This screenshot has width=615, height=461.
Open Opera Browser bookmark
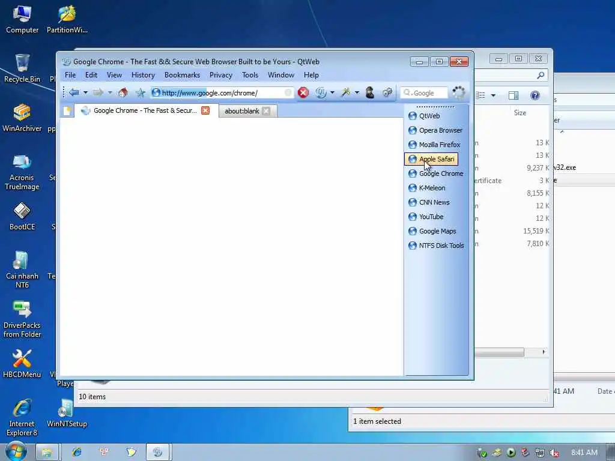point(435,130)
